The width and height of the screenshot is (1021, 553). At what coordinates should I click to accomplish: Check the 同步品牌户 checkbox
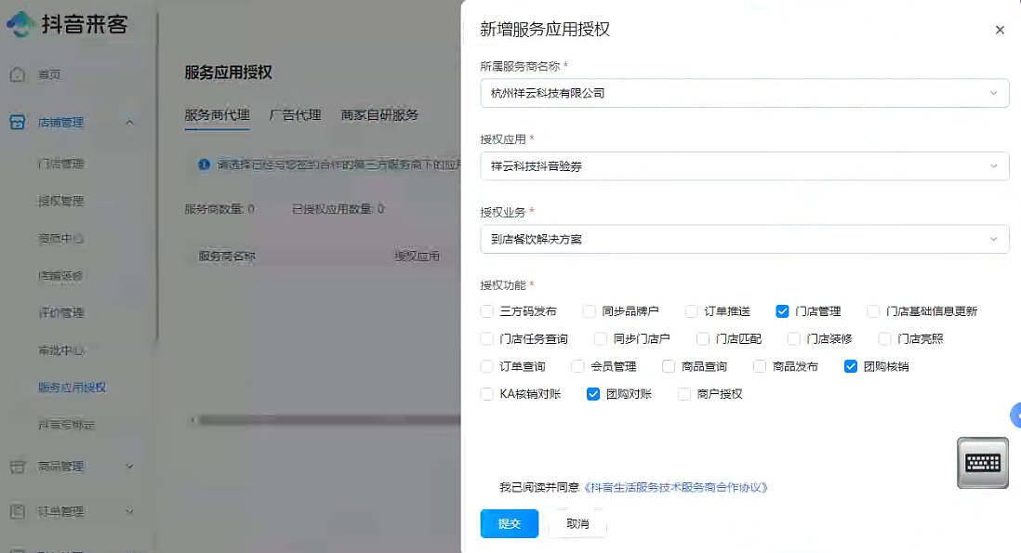click(x=590, y=311)
